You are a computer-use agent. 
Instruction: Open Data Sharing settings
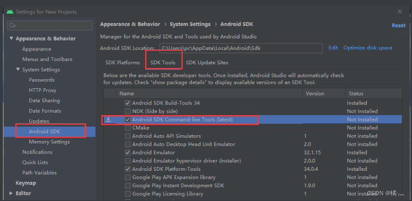pyautogui.click(x=44, y=101)
